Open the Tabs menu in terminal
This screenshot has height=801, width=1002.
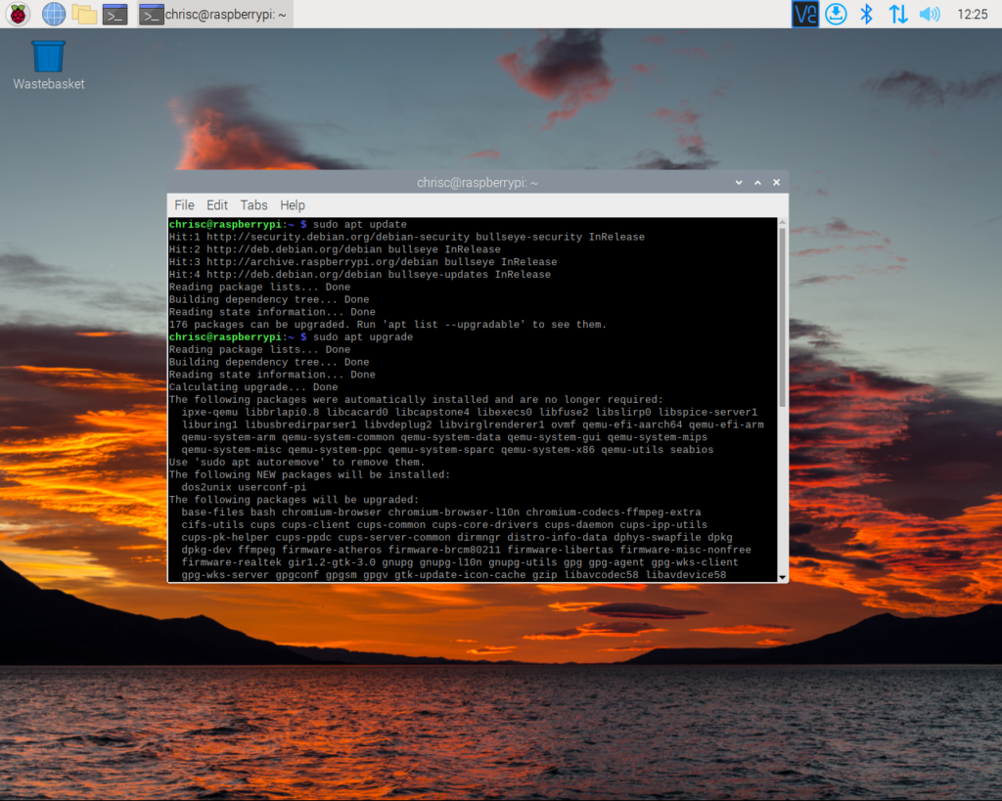[253, 205]
